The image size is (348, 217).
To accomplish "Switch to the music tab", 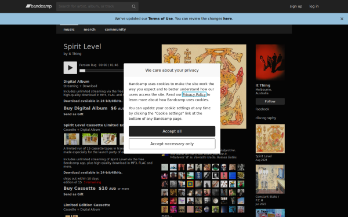I will pos(69,30).
